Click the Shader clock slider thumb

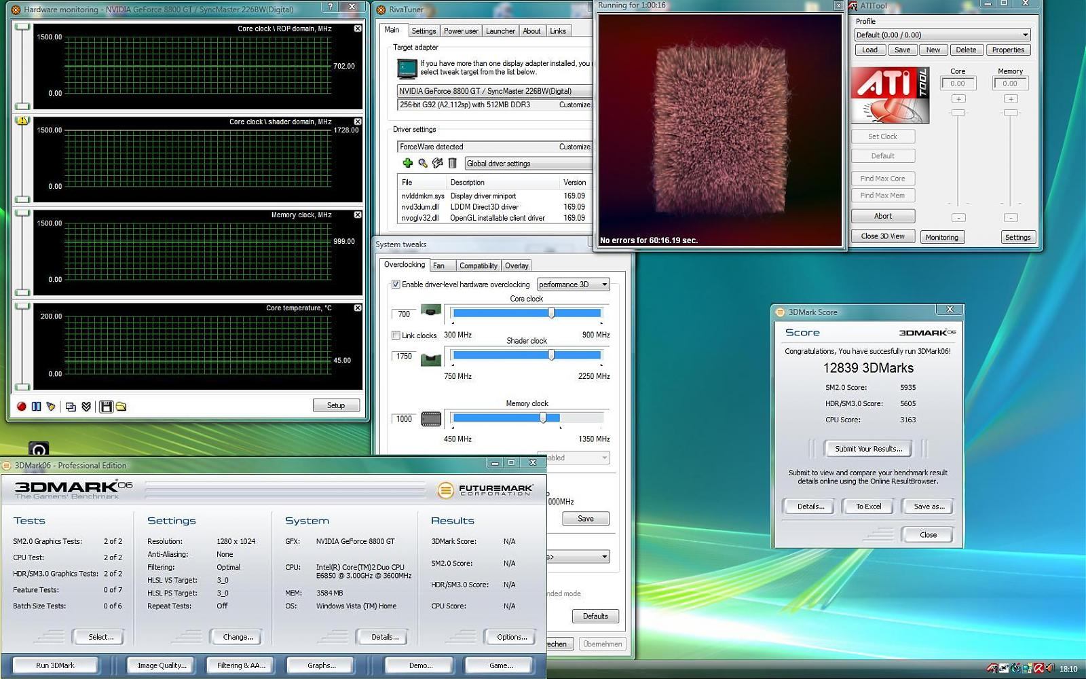point(551,355)
